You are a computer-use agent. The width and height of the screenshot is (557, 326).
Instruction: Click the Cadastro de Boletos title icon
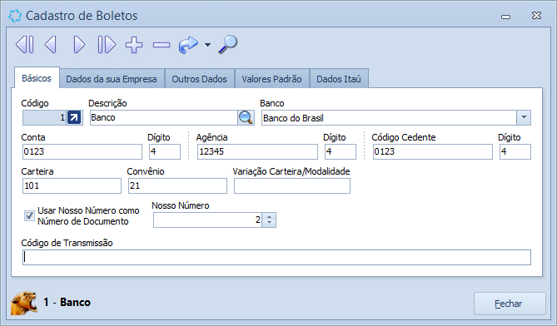pos(15,16)
